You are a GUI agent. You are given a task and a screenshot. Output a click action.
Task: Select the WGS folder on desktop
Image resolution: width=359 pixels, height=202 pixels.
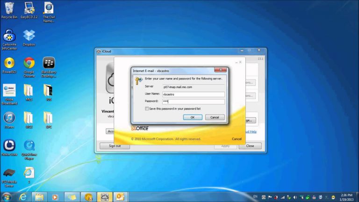point(29,120)
